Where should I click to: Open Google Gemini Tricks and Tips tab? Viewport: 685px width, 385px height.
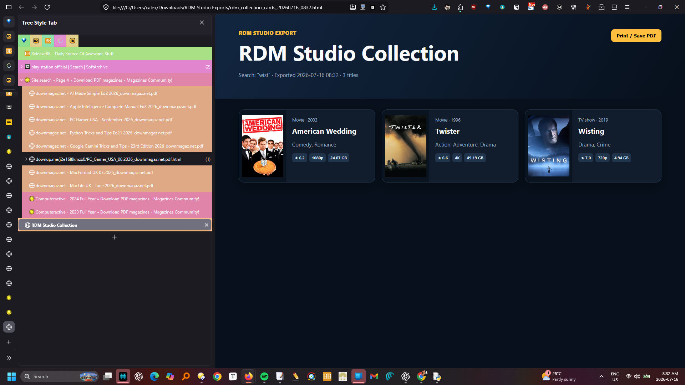[117, 146]
